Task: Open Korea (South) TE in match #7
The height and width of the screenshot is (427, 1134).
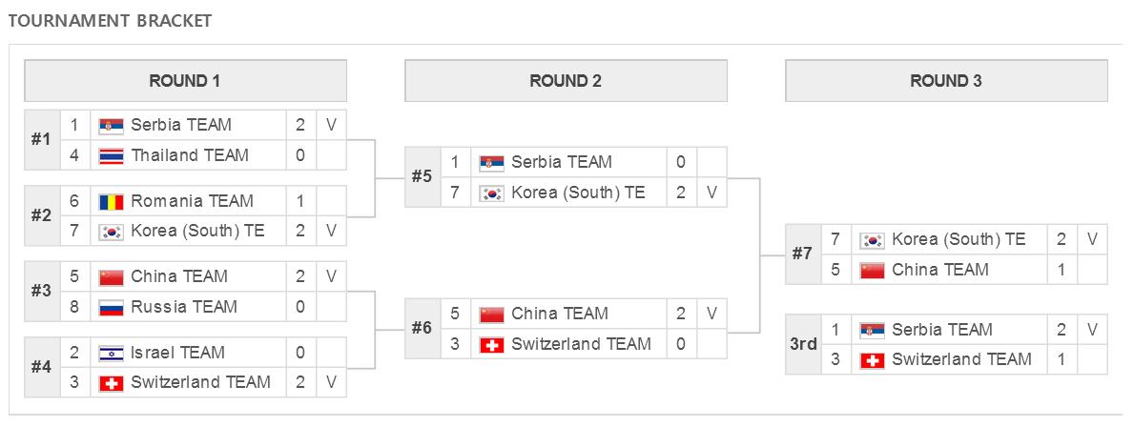Action: 959,239
